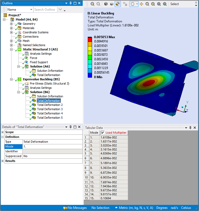Expand the Geometry tree node
The height and width of the screenshot is (211, 199).
[11, 24]
